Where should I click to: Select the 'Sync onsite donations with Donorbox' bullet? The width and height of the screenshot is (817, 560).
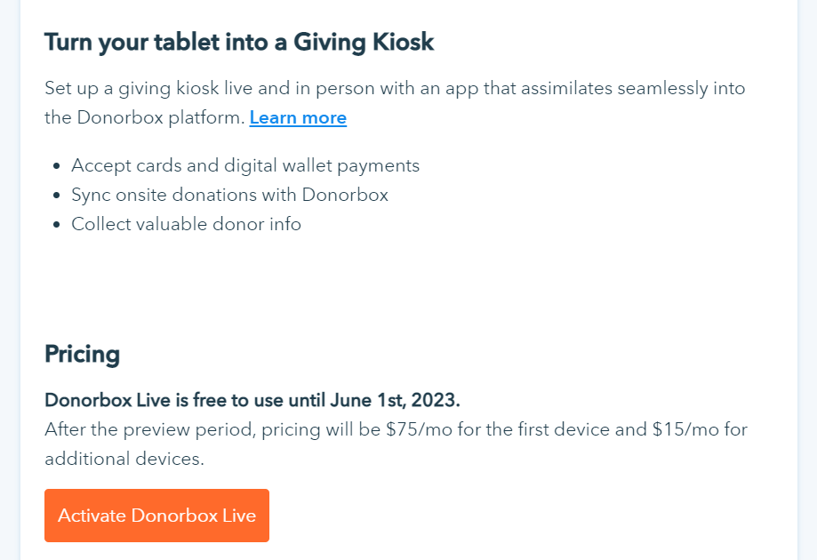[229, 195]
